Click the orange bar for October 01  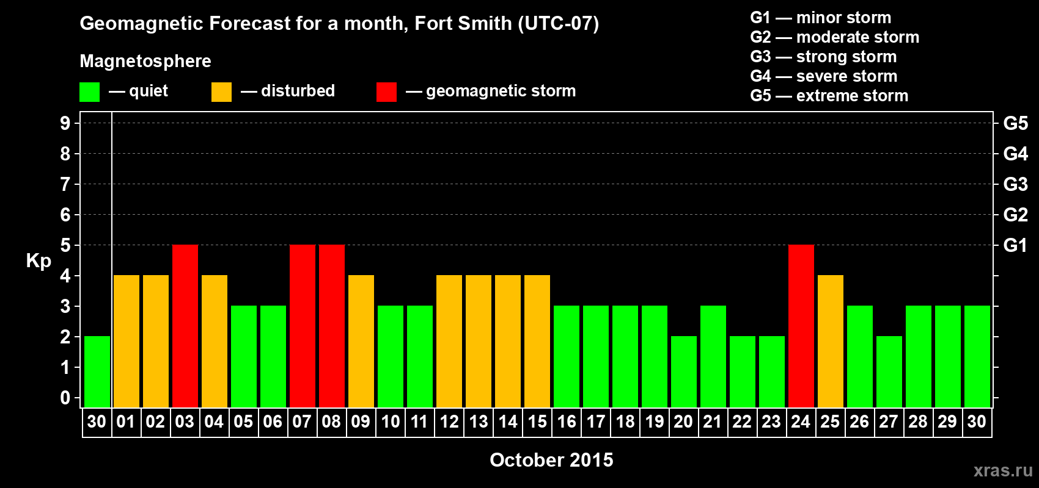tap(127, 342)
